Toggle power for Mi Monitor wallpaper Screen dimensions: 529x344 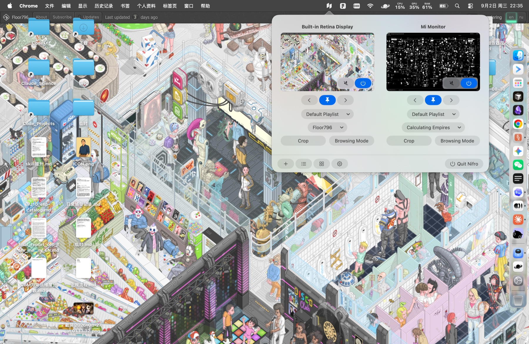coord(469,83)
